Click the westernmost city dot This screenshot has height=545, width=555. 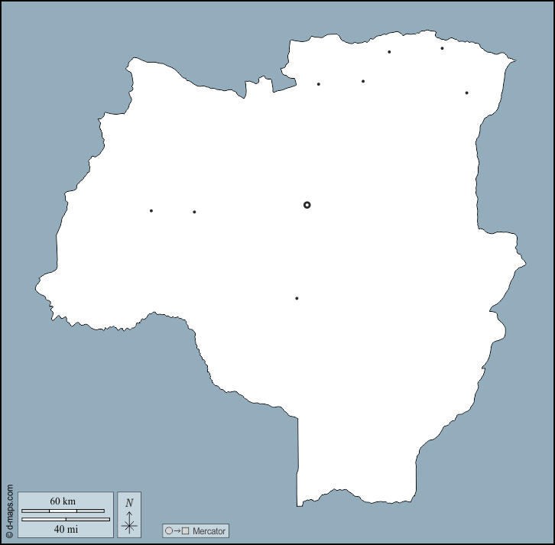(151, 211)
